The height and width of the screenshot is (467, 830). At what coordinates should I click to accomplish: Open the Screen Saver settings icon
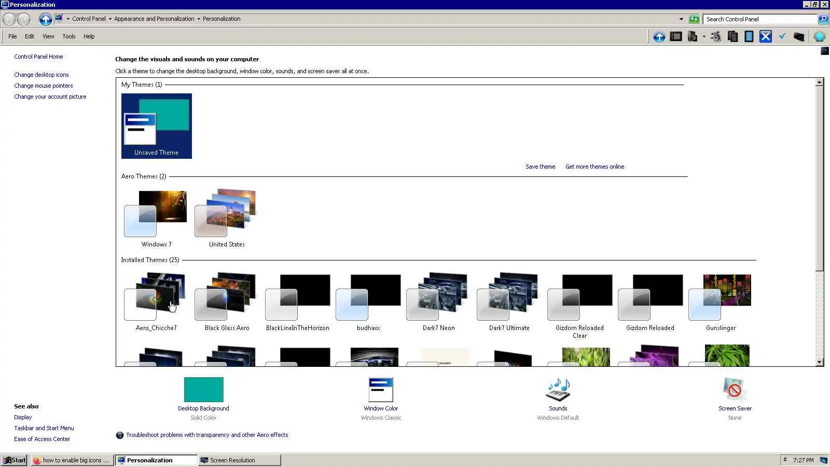pyautogui.click(x=735, y=390)
